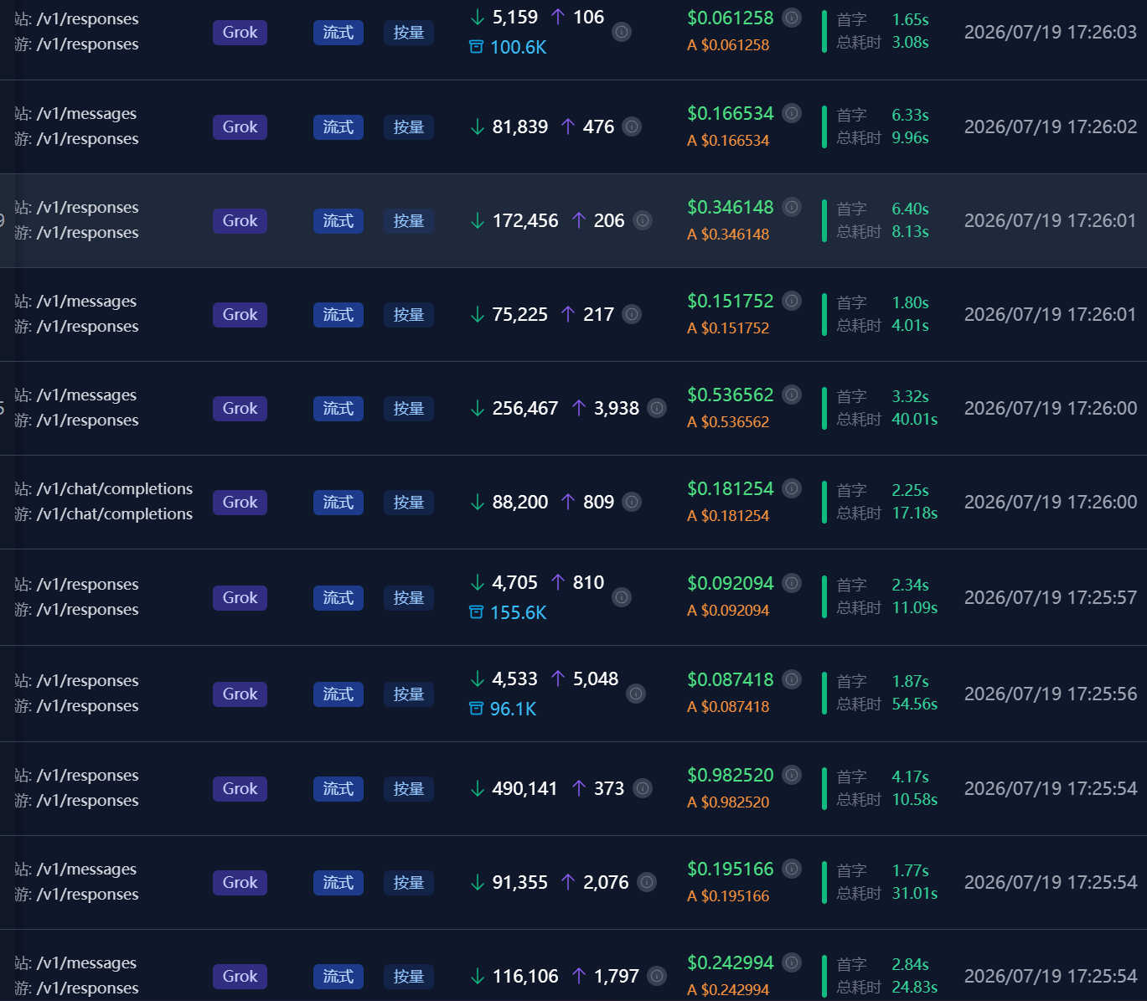Click the total duration value 24.83s

914,987
